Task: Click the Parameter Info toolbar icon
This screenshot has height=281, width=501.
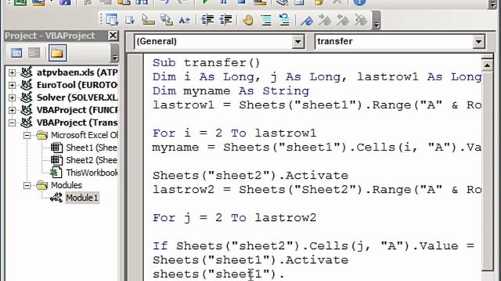Action: pos(166,20)
